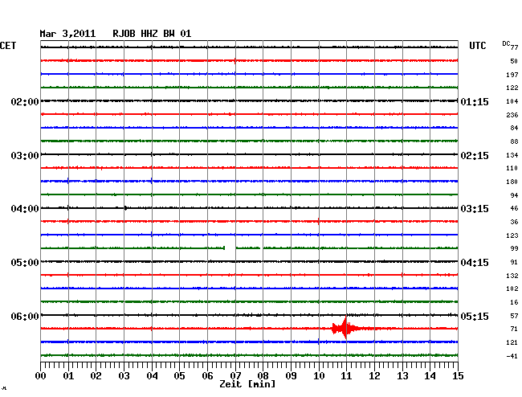Click the 03:15 UTC time label
The height and width of the screenshot is (397, 522).
click(475, 209)
